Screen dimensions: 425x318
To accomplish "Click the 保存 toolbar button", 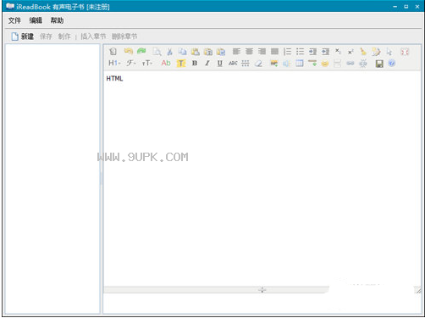I will pos(46,36).
